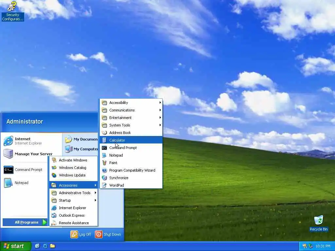Expand the Communications submenu arrow
This screenshot has height=251, width=335.
coord(160,110)
